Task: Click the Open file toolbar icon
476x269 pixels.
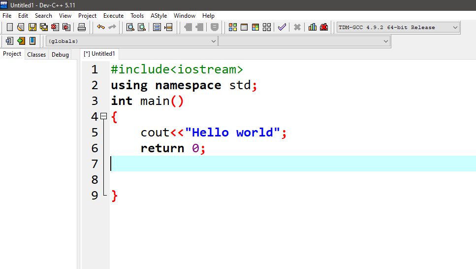Action: tap(21, 28)
